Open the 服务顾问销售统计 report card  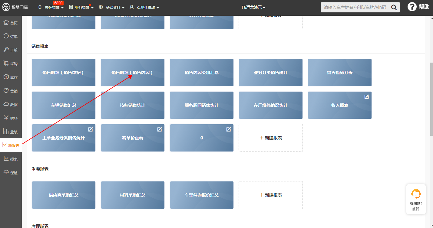point(202,105)
